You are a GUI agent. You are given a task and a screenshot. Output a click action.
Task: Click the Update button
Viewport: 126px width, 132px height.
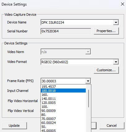[14, 126]
